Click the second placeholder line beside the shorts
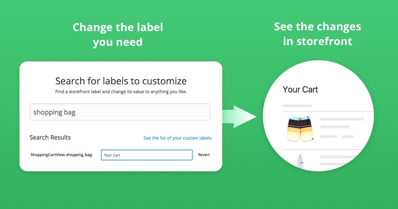398x209 pixels. 335,127
